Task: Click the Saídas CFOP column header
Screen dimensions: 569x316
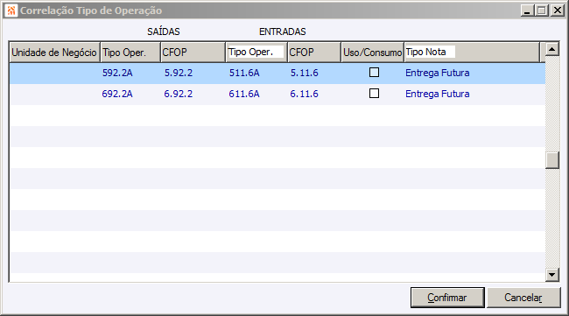Action: tap(193, 53)
